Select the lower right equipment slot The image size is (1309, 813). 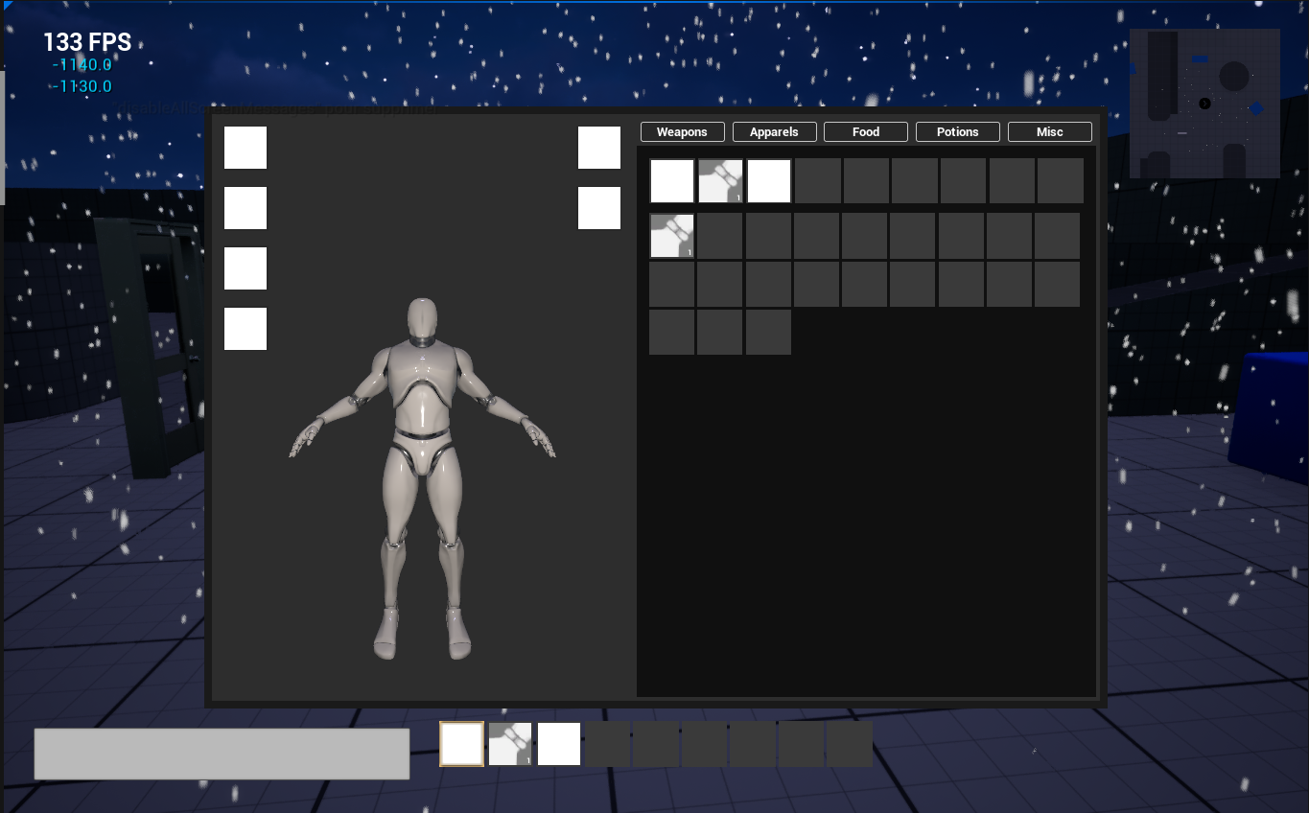pos(599,208)
